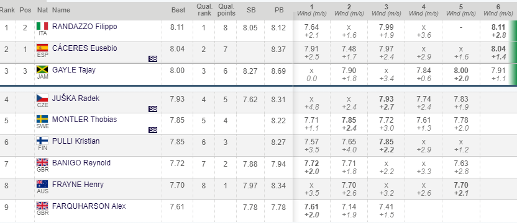Open FARQUHARSON Alex athlete link
Image resolution: width=517 pixels, height=223 pixels.
point(89,206)
